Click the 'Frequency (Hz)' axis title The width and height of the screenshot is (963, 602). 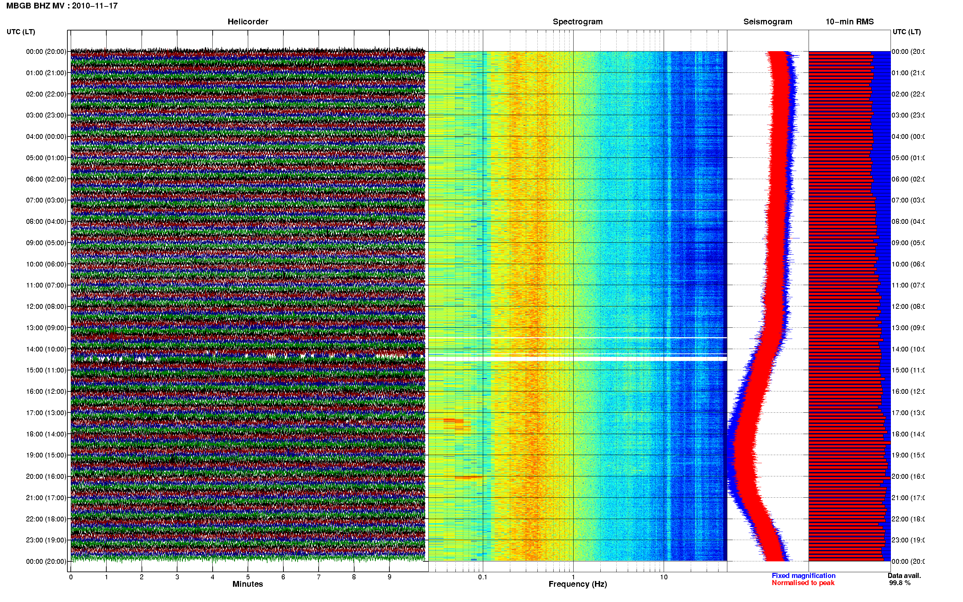click(x=578, y=584)
